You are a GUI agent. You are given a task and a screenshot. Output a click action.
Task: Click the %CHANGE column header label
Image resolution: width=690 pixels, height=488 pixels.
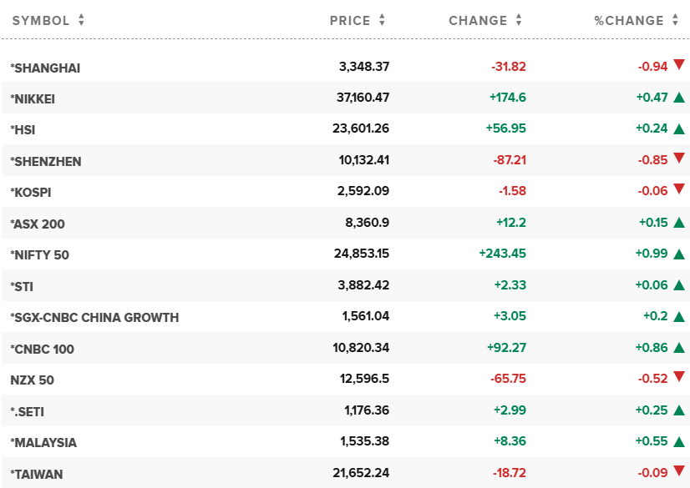point(628,21)
